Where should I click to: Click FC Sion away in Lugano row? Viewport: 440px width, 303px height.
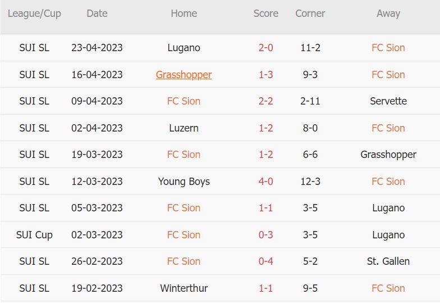coord(388,48)
